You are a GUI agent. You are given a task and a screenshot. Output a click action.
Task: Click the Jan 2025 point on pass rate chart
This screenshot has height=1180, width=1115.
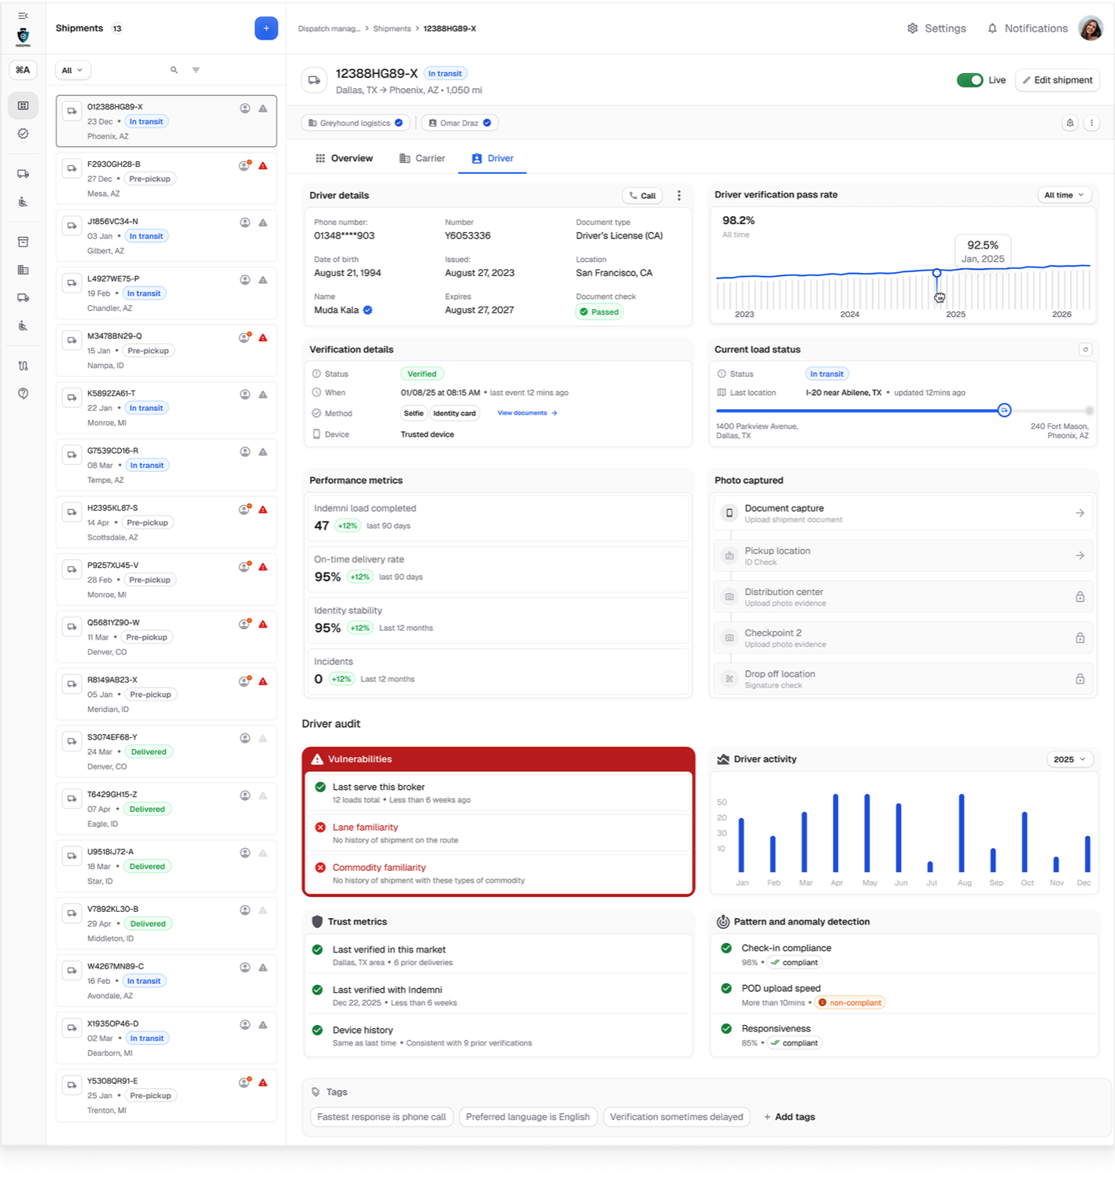pyautogui.click(x=936, y=273)
